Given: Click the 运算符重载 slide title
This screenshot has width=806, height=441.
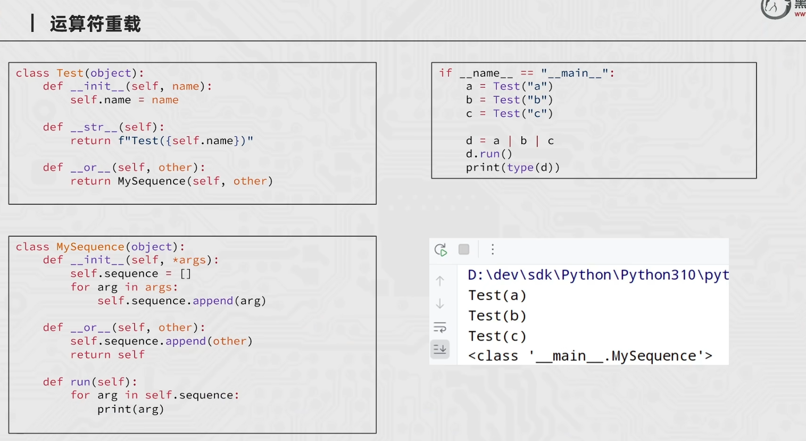Looking at the screenshot, I should tap(95, 24).
